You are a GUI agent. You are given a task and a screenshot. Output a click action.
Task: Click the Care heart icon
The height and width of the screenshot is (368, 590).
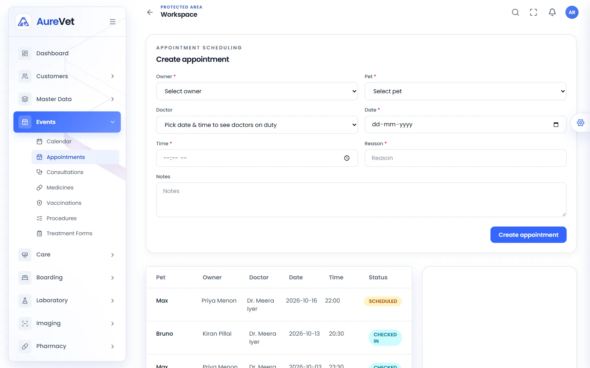pyautogui.click(x=25, y=255)
